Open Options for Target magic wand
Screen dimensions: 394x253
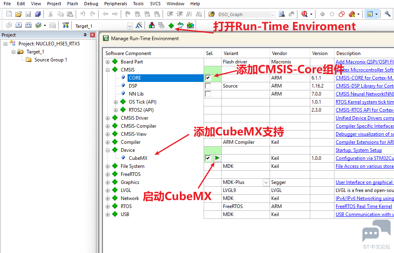click(x=139, y=25)
